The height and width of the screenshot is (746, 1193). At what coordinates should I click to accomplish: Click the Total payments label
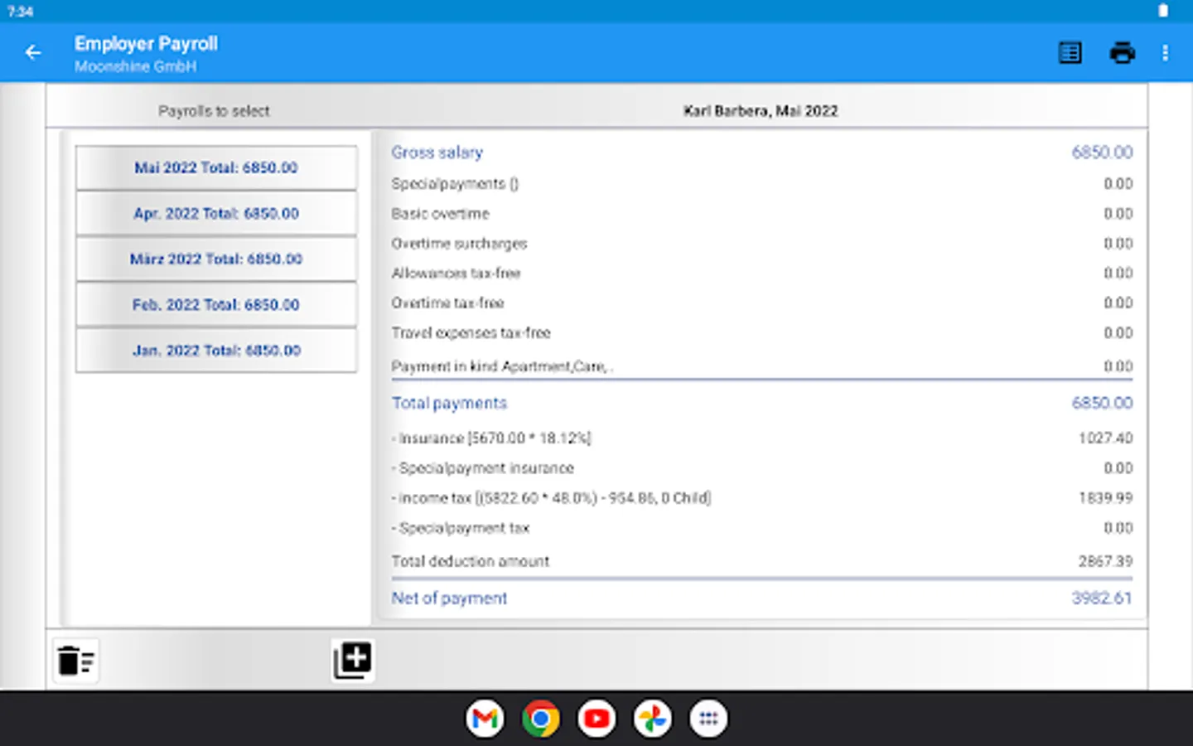[x=449, y=403]
